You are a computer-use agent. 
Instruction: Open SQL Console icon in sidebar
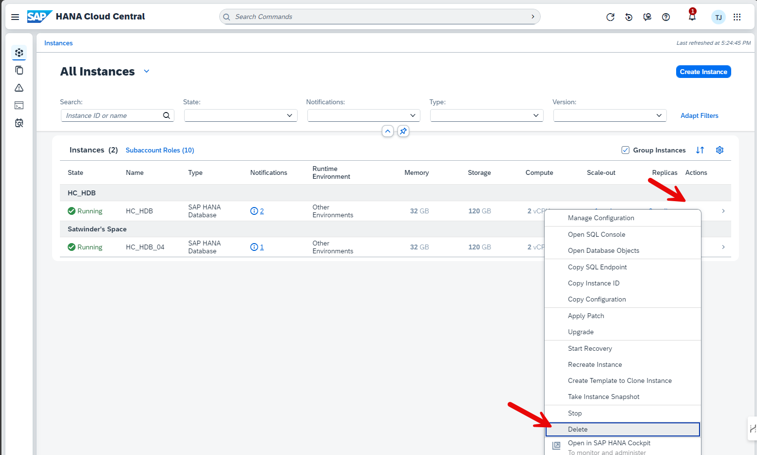(x=19, y=106)
